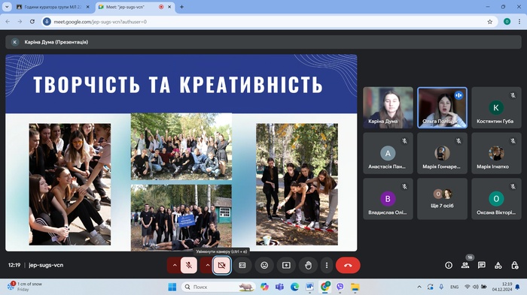Expand video settings chevron beside camera
This screenshot has height=295, width=527.
(207, 265)
